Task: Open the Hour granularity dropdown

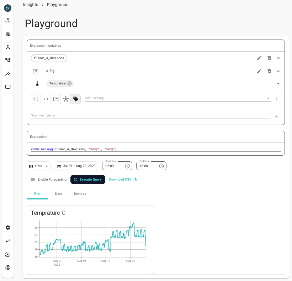Action: tap(39, 166)
